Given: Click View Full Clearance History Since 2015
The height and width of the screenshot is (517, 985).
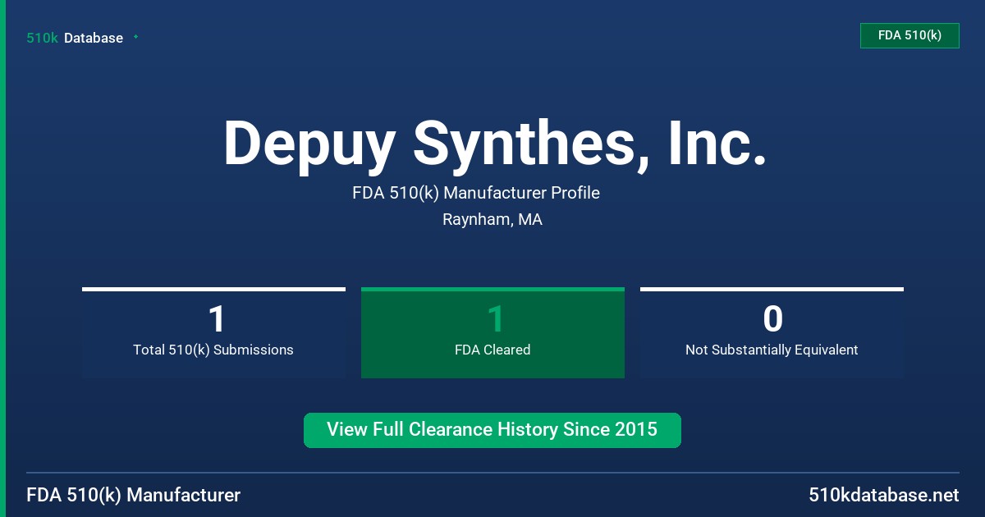Looking at the screenshot, I should pos(492,430).
